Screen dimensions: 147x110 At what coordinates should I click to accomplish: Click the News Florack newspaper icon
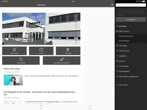pos(117,31)
